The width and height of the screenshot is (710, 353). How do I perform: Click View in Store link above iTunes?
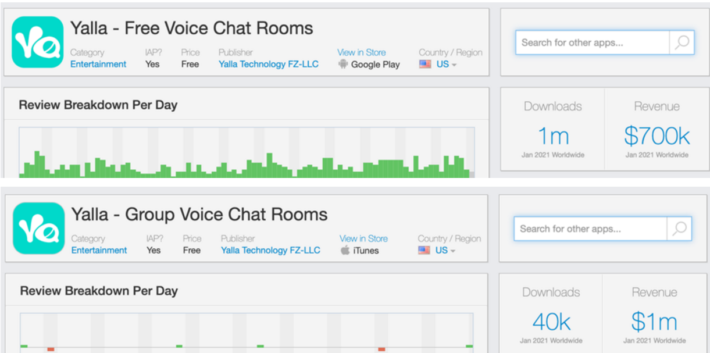[x=363, y=238]
